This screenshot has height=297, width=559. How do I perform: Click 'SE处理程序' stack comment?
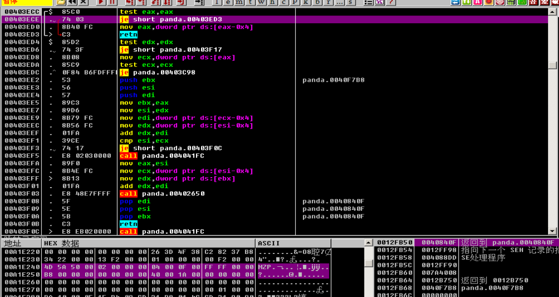(483, 258)
